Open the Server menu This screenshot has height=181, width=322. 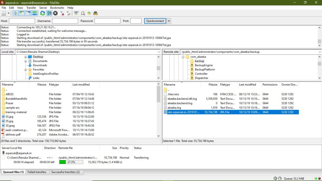(43, 8)
